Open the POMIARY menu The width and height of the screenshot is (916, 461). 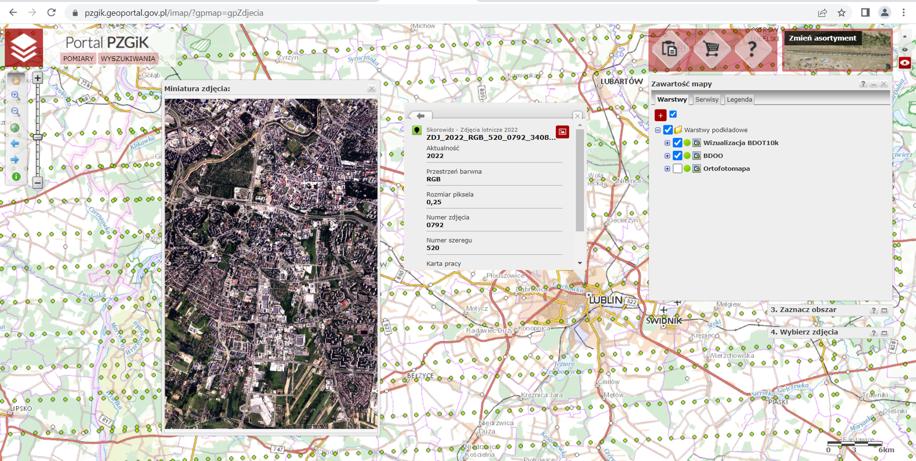click(x=78, y=58)
